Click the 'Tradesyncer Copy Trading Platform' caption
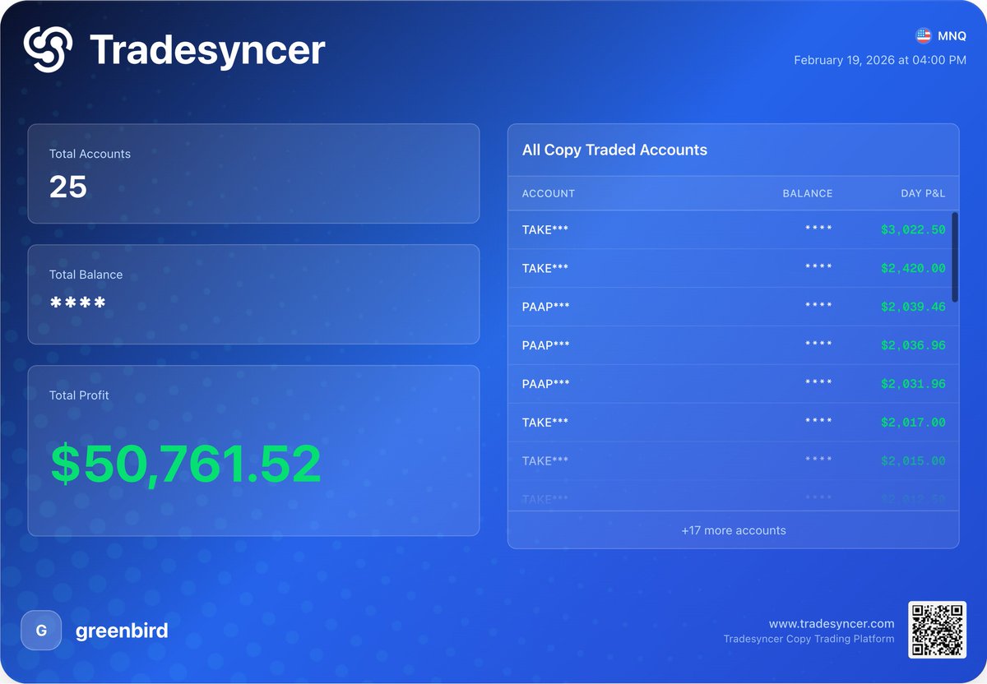The width and height of the screenshot is (987, 684). (809, 639)
